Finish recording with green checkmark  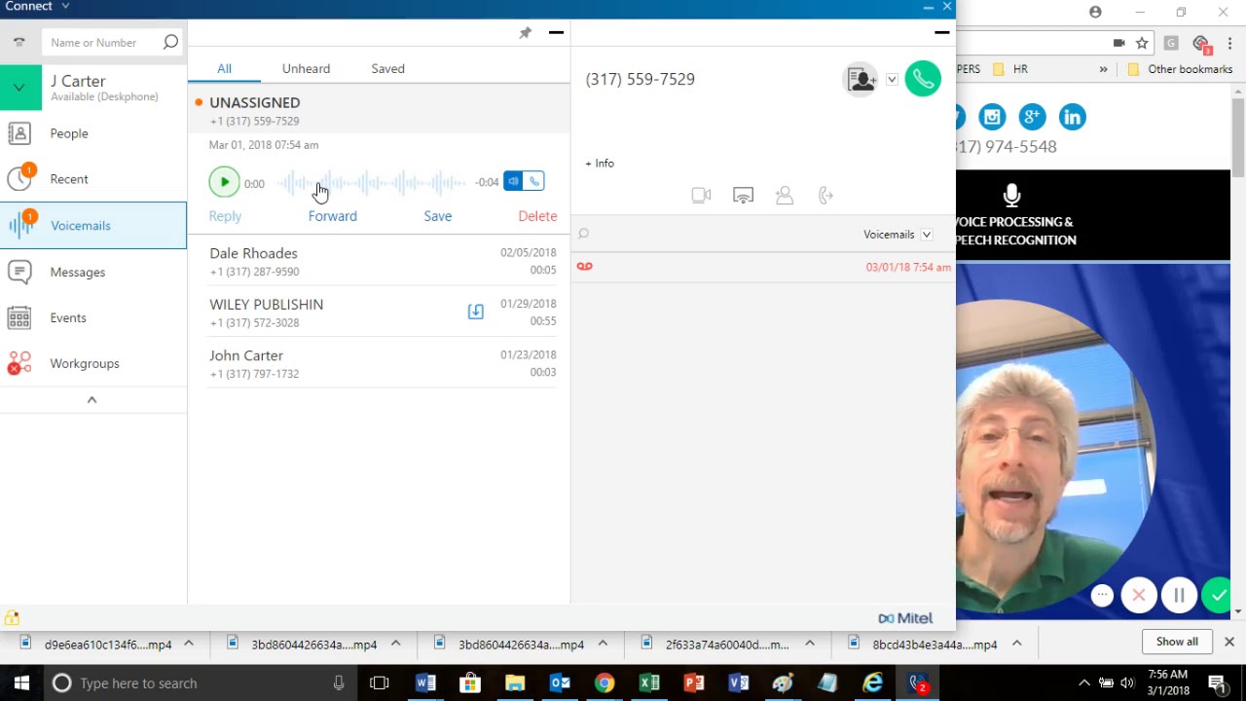point(1218,595)
